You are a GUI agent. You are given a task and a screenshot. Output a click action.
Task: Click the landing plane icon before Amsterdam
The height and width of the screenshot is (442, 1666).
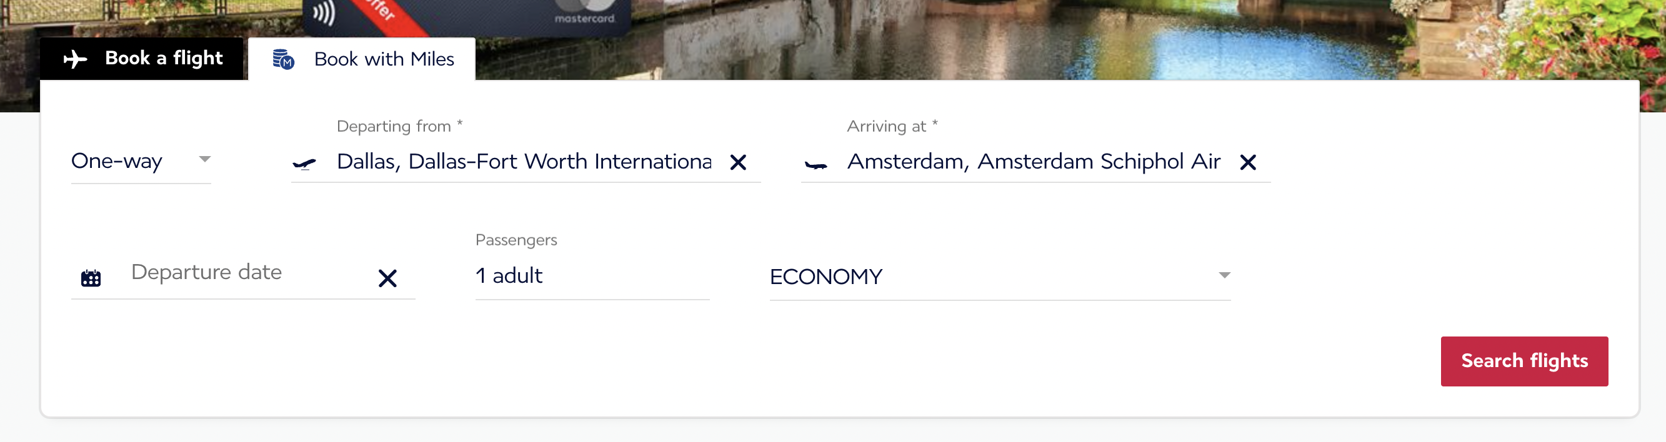point(816,165)
